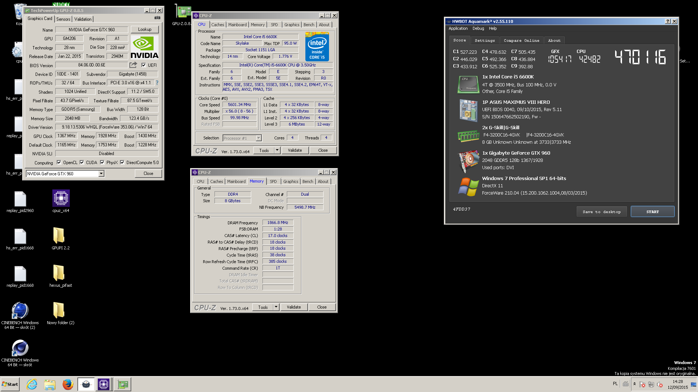
Task: Switch to the Sensors tab in GPU-Z
Action: [x=63, y=19]
